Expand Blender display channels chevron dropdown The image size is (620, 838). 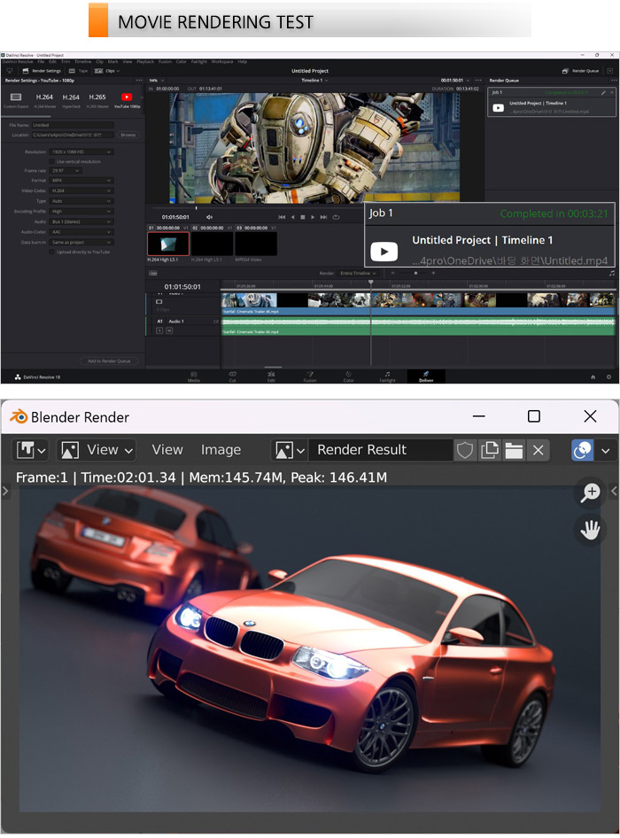pyautogui.click(x=606, y=450)
